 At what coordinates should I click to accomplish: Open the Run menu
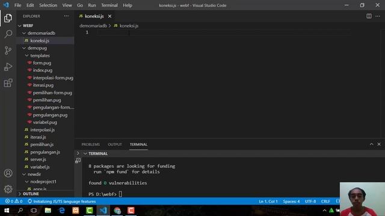pos(92,5)
